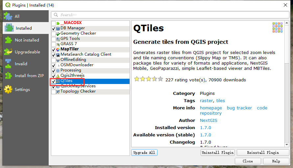Select the OSMDownloader plugin row

coord(90,65)
